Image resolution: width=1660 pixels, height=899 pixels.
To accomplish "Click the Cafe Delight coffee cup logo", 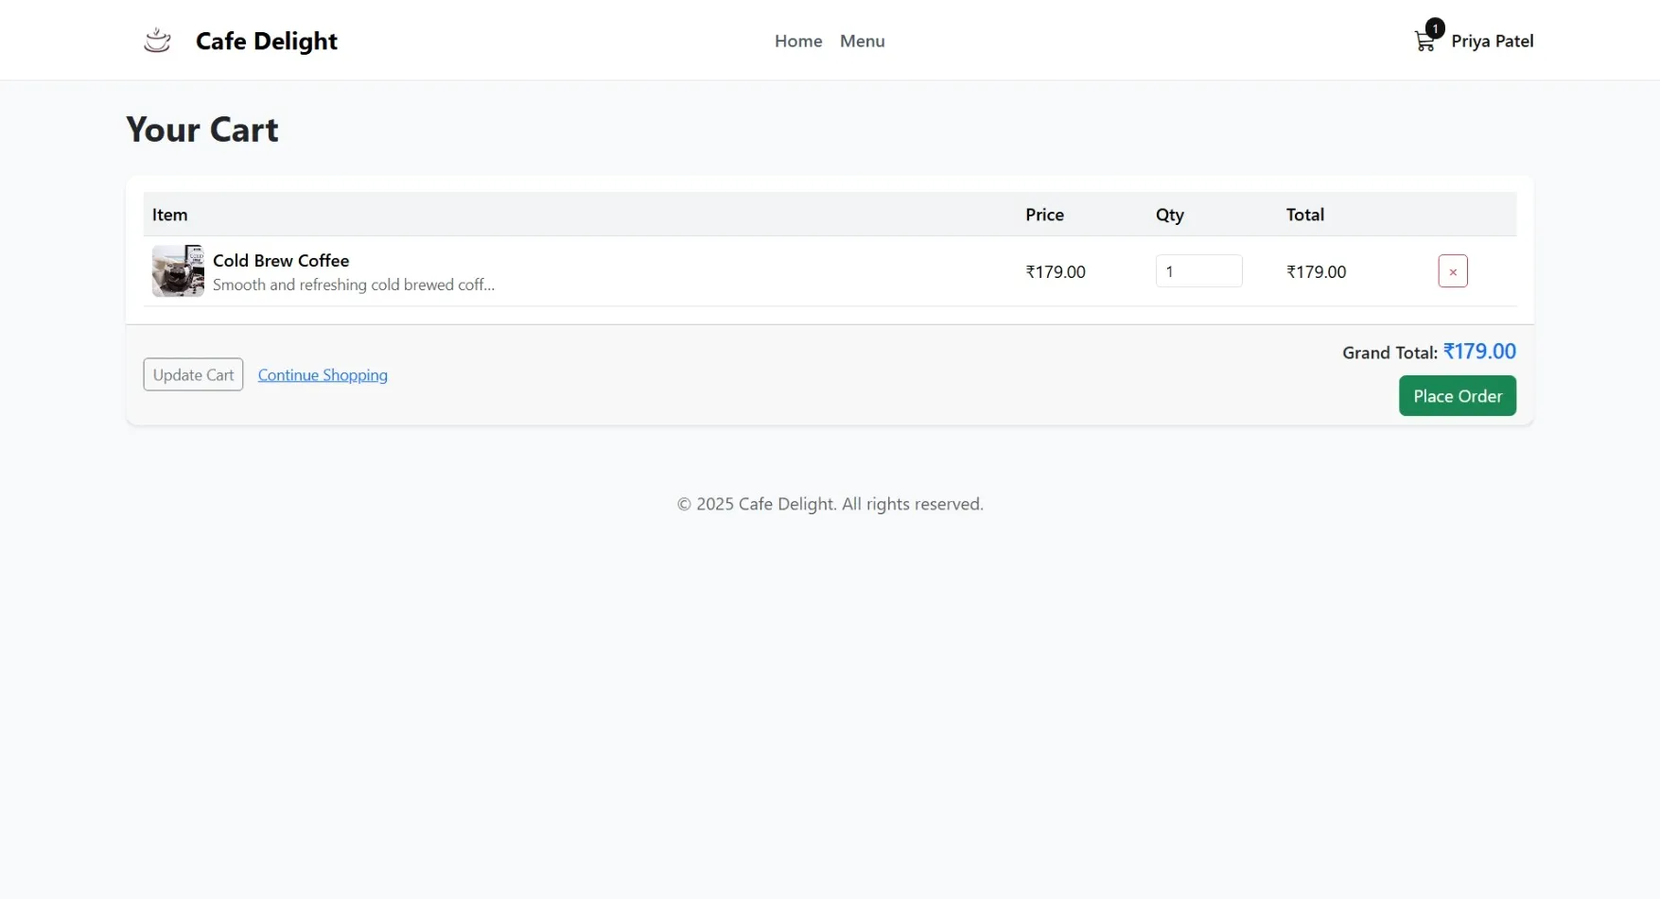I will [156, 40].
